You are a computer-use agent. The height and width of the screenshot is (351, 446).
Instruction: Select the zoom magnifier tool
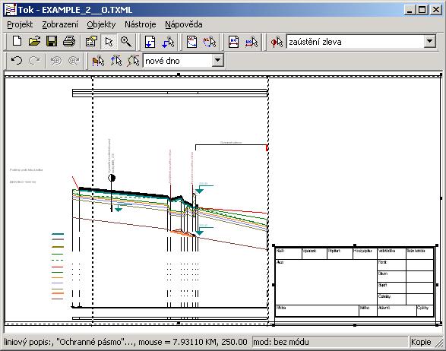click(x=125, y=42)
